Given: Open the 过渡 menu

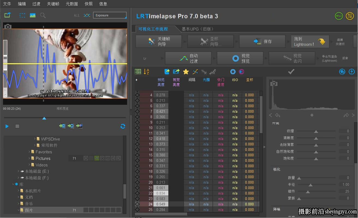Looking at the screenshot, I should [36, 4].
